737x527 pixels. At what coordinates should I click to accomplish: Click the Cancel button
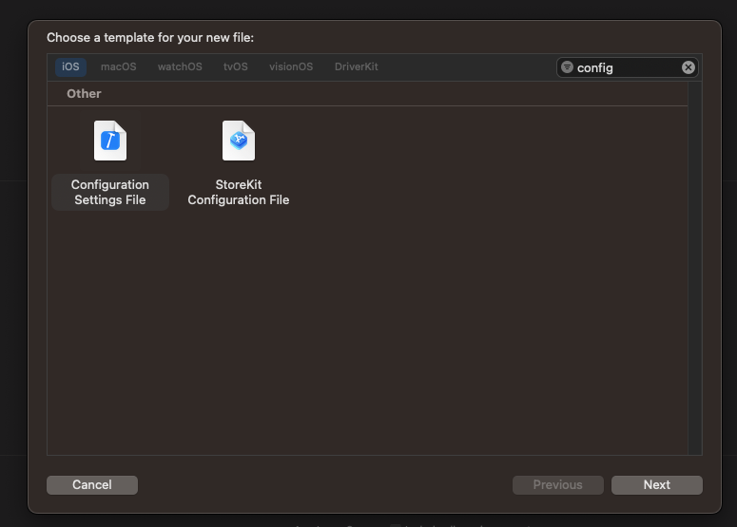tap(92, 485)
